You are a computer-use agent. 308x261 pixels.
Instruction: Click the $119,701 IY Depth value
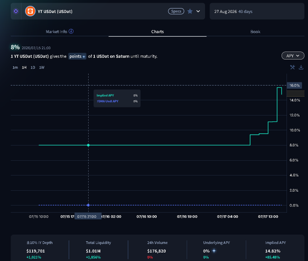[x=35, y=251]
